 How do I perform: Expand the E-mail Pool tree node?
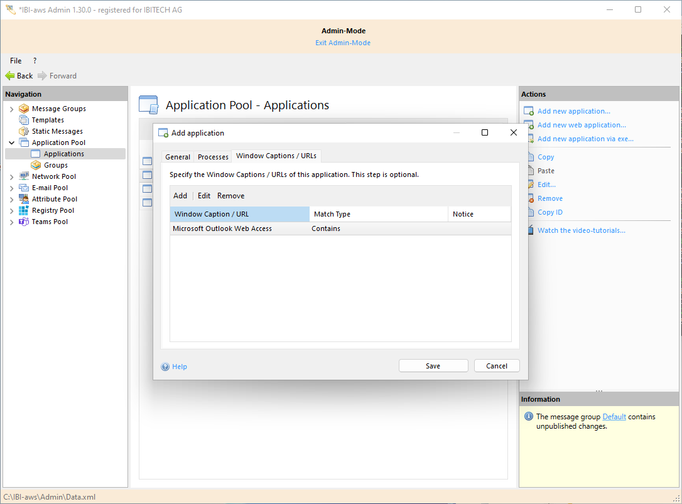point(11,188)
